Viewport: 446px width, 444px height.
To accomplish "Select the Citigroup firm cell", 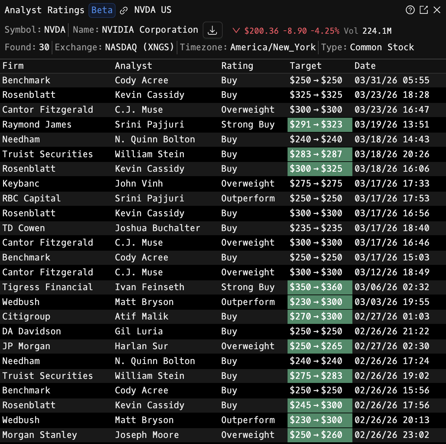I will tap(26, 316).
